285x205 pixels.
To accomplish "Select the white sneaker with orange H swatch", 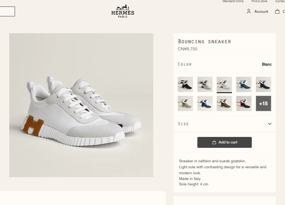I will [x=224, y=84].
